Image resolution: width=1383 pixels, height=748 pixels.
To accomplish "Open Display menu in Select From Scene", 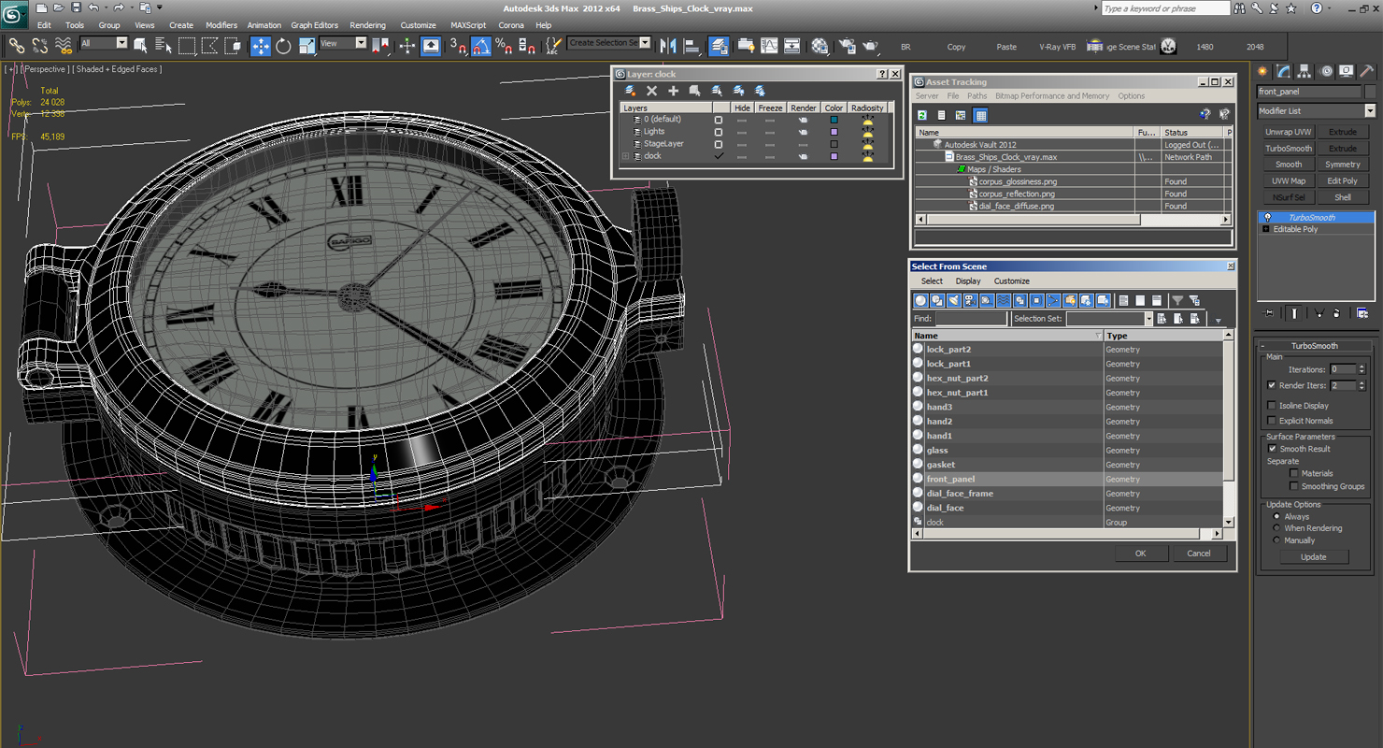I will coord(968,280).
